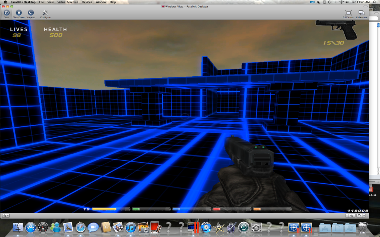Viewport: 380px width, 237px height.
Task: Open iMovie from the Dock
Action: [x=219, y=227]
